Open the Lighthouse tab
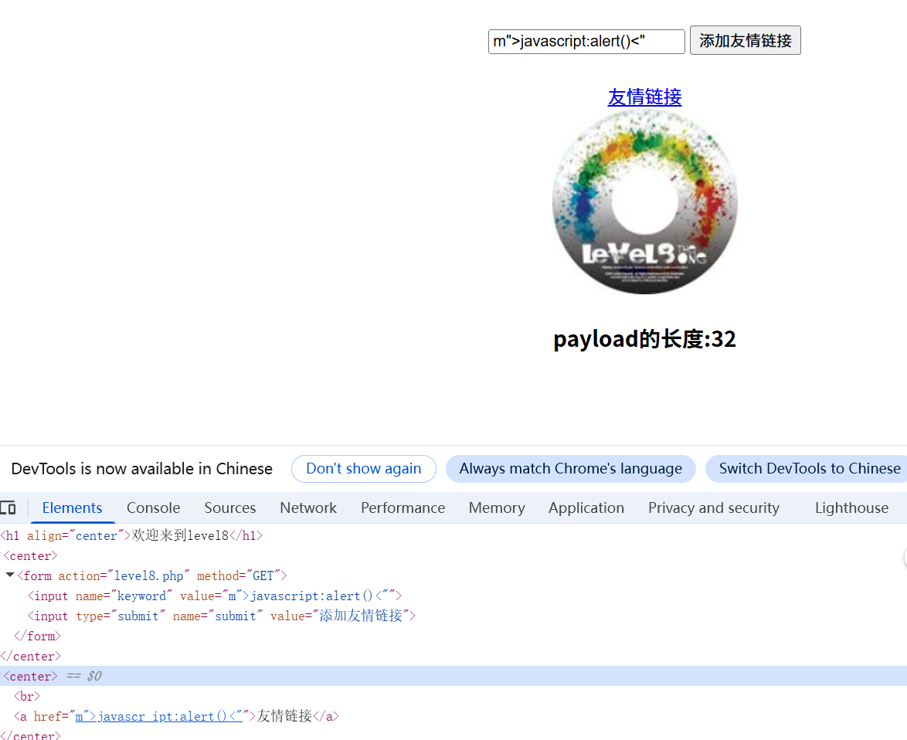The image size is (907, 740). pyautogui.click(x=851, y=507)
